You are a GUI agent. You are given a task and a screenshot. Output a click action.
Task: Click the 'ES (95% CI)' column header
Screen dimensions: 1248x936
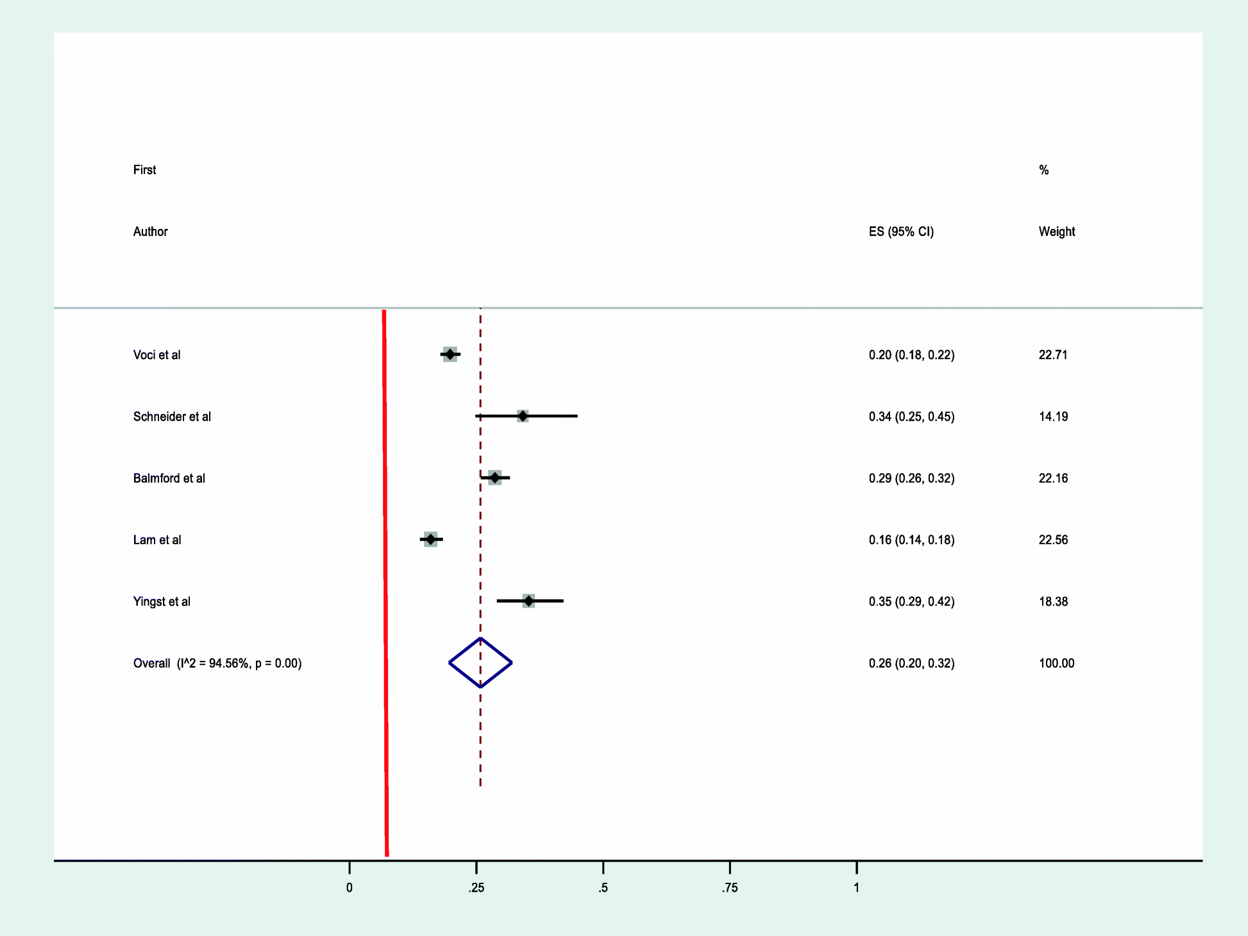901,231
